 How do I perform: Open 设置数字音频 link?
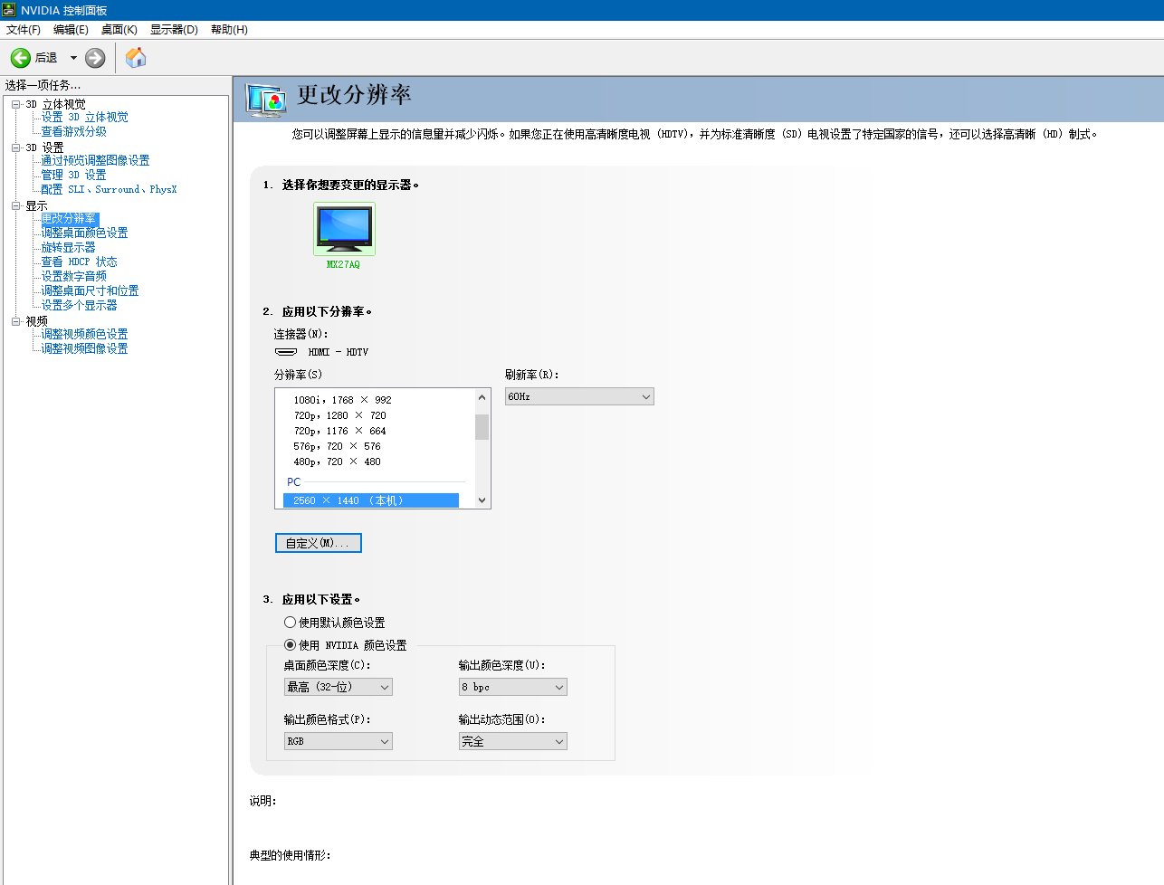73,277
